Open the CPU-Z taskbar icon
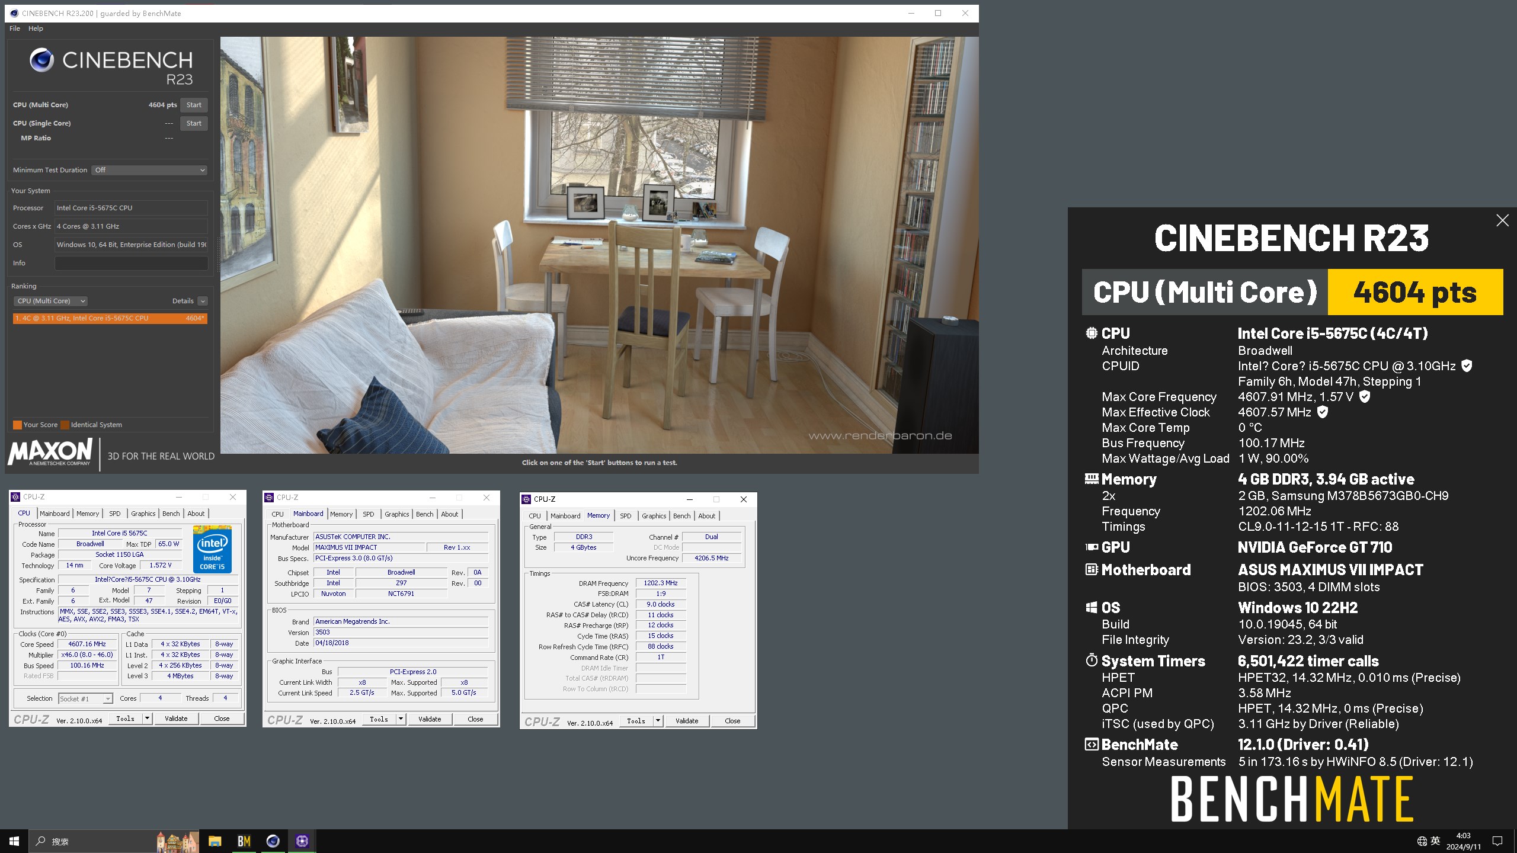Image resolution: width=1517 pixels, height=853 pixels. [x=302, y=841]
